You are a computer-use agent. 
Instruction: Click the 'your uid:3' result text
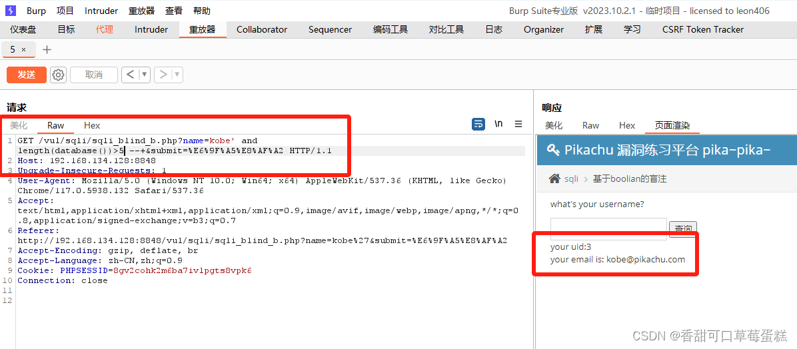(570, 247)
